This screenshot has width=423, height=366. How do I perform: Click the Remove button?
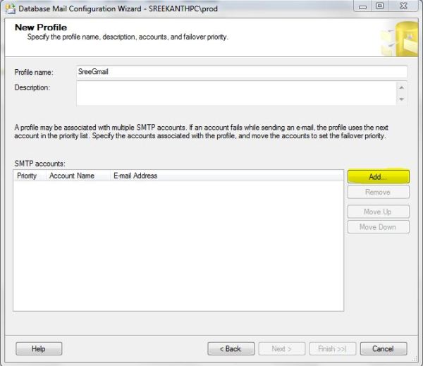(x=378, y=192)
